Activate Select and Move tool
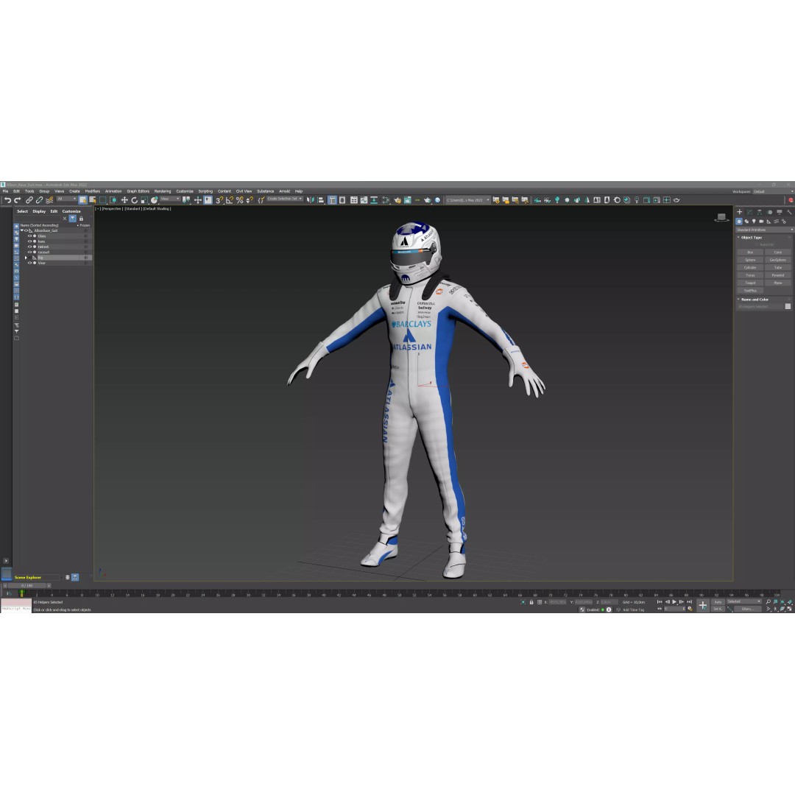795x795 pixels. pyautogui.click(x=124, y=200)
